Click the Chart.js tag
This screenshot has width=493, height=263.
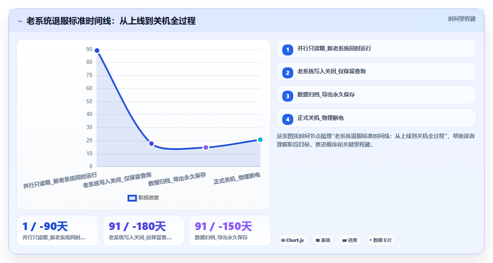(x=292, y=240)
